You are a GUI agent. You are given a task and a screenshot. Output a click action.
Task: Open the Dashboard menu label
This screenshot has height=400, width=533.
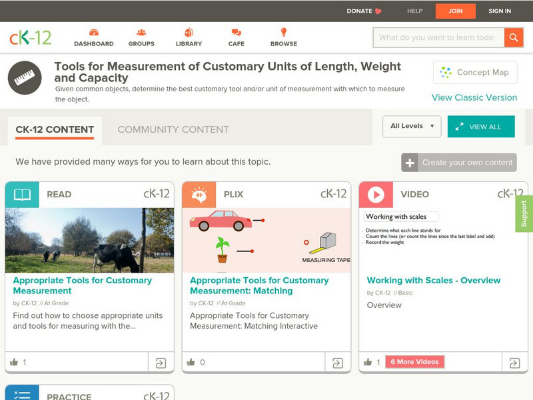click(x=94, y=44)
